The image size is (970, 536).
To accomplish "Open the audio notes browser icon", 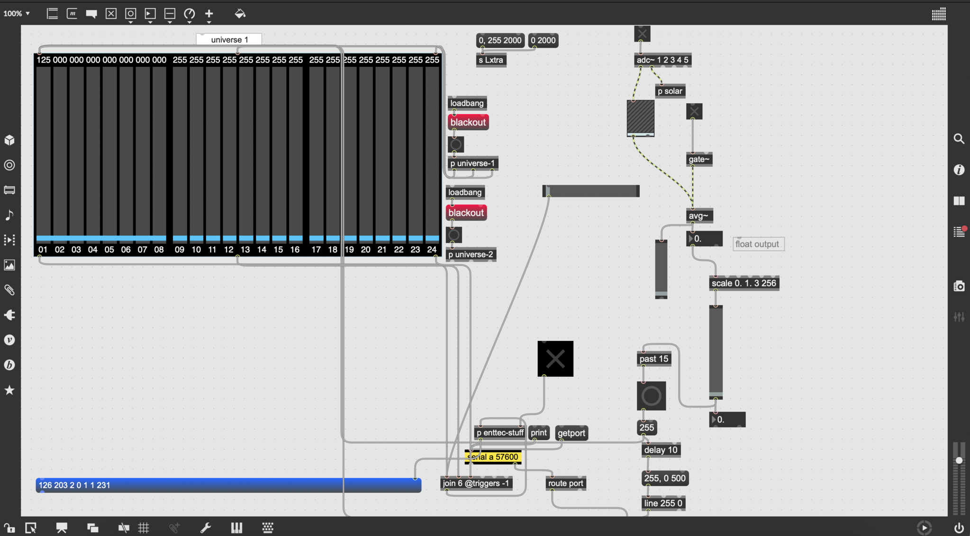I will point(9,215).
